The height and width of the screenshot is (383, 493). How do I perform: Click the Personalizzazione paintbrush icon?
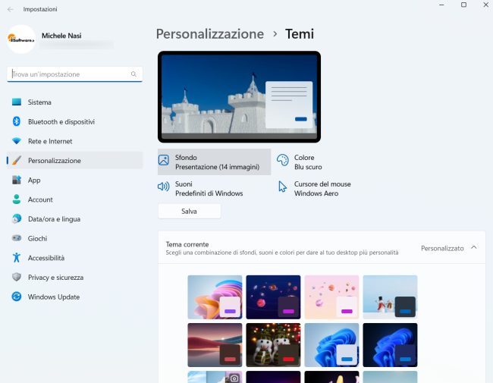click(17, 160)
